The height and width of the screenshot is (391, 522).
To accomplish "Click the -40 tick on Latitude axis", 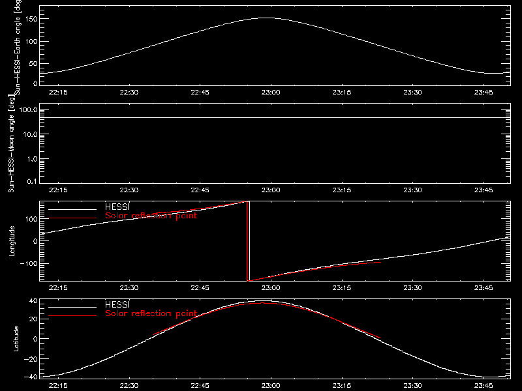I will tap(31, 377).
